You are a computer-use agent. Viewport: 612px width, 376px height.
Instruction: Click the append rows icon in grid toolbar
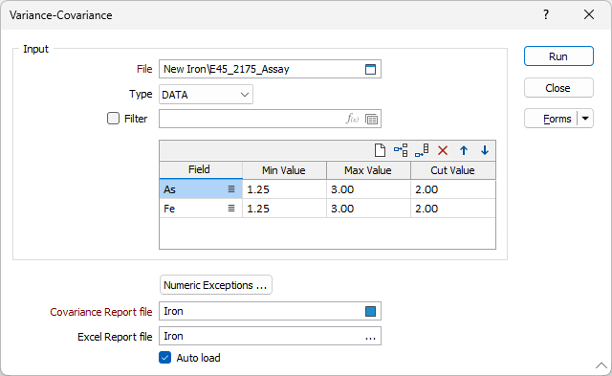point(422,150)
